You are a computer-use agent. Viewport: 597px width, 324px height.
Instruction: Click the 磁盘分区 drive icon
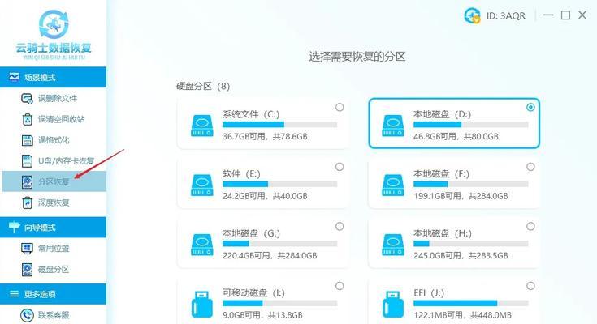point(27,269)
